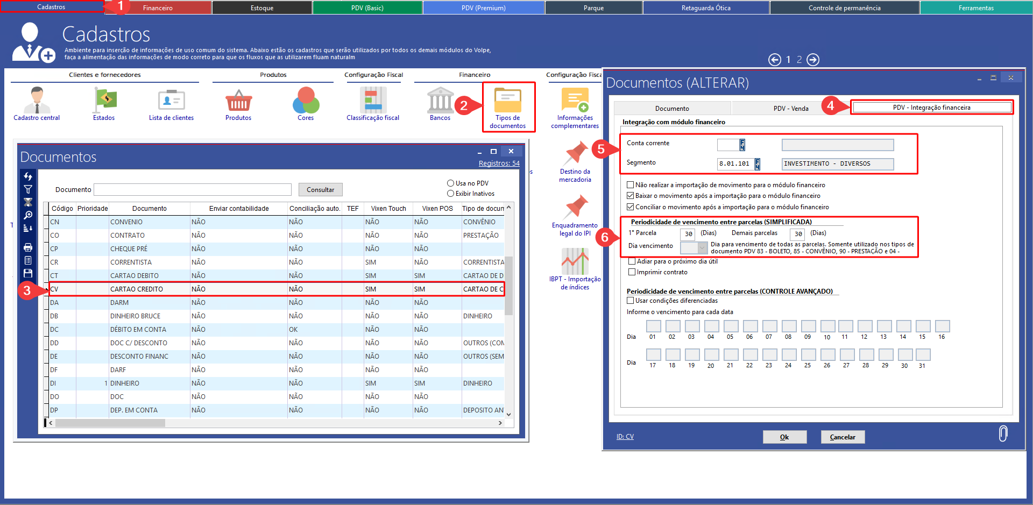Switch to the PDV - Venda tab
The width and height of the screenshot is (1033, 505).
click(x=790, y=109)
